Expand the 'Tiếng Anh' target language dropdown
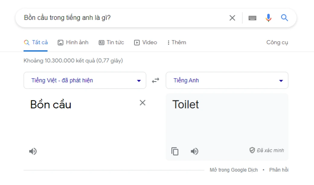 [x=227, y=80]
